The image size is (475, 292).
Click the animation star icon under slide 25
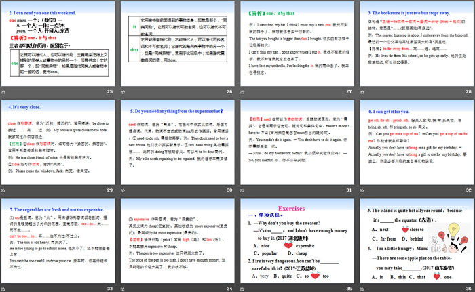click(x=3, y=92)
